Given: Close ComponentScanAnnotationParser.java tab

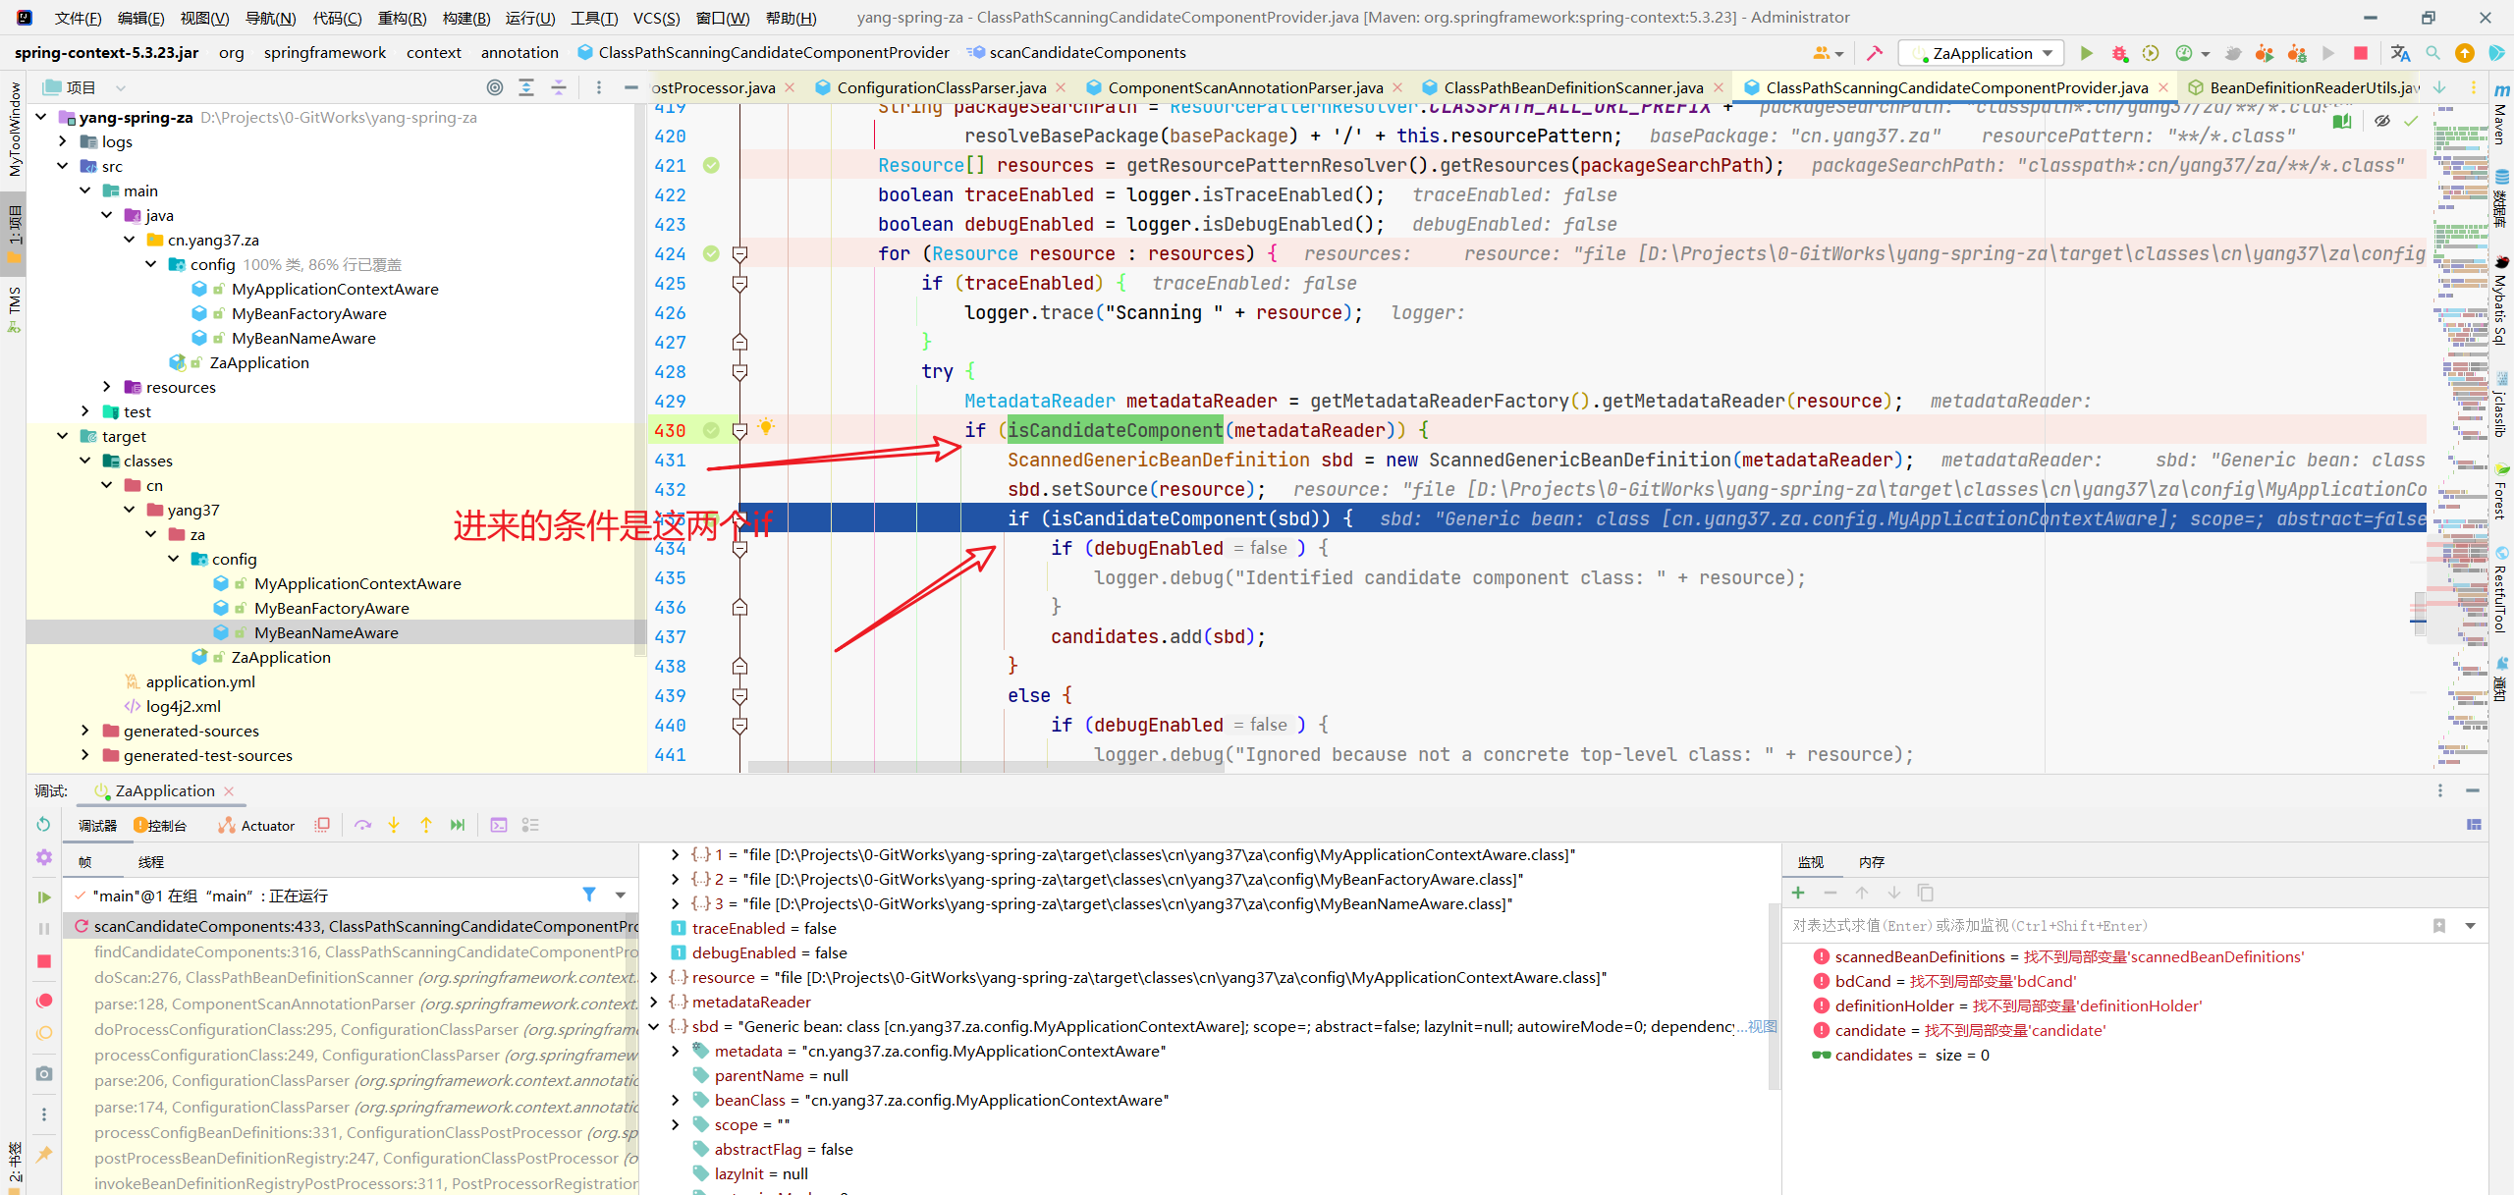Looking at the screenshot, I should coord(1398,87).
